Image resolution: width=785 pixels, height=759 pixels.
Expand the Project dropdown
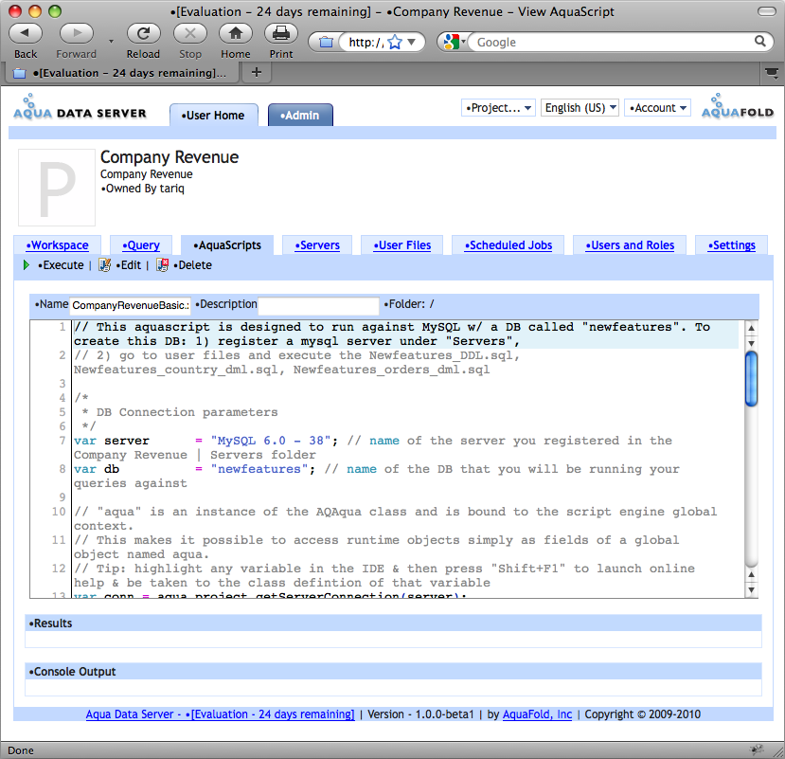pos(498,108)
